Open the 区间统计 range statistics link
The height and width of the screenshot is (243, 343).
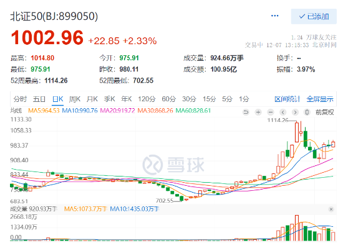click(287, 99)
